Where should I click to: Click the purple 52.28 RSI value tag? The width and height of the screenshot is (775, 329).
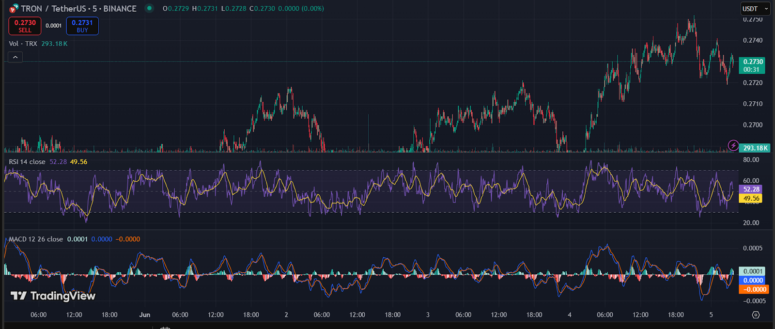tap(751, 189)
